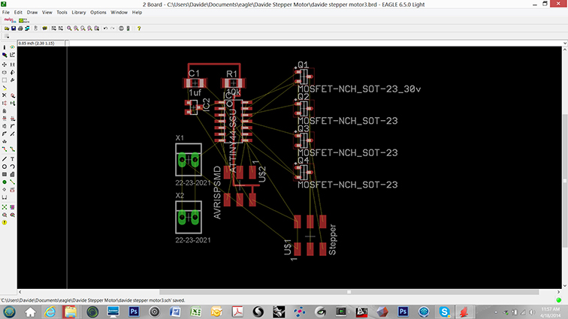
Task: Click the PCB quote button
Action: click(24, 20)
